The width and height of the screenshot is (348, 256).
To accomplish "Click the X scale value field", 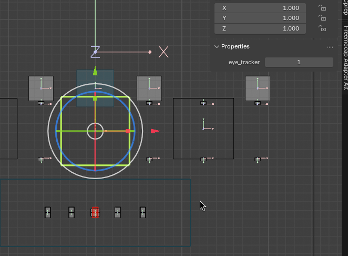I will pyautogui.click(x=260, y=8).
